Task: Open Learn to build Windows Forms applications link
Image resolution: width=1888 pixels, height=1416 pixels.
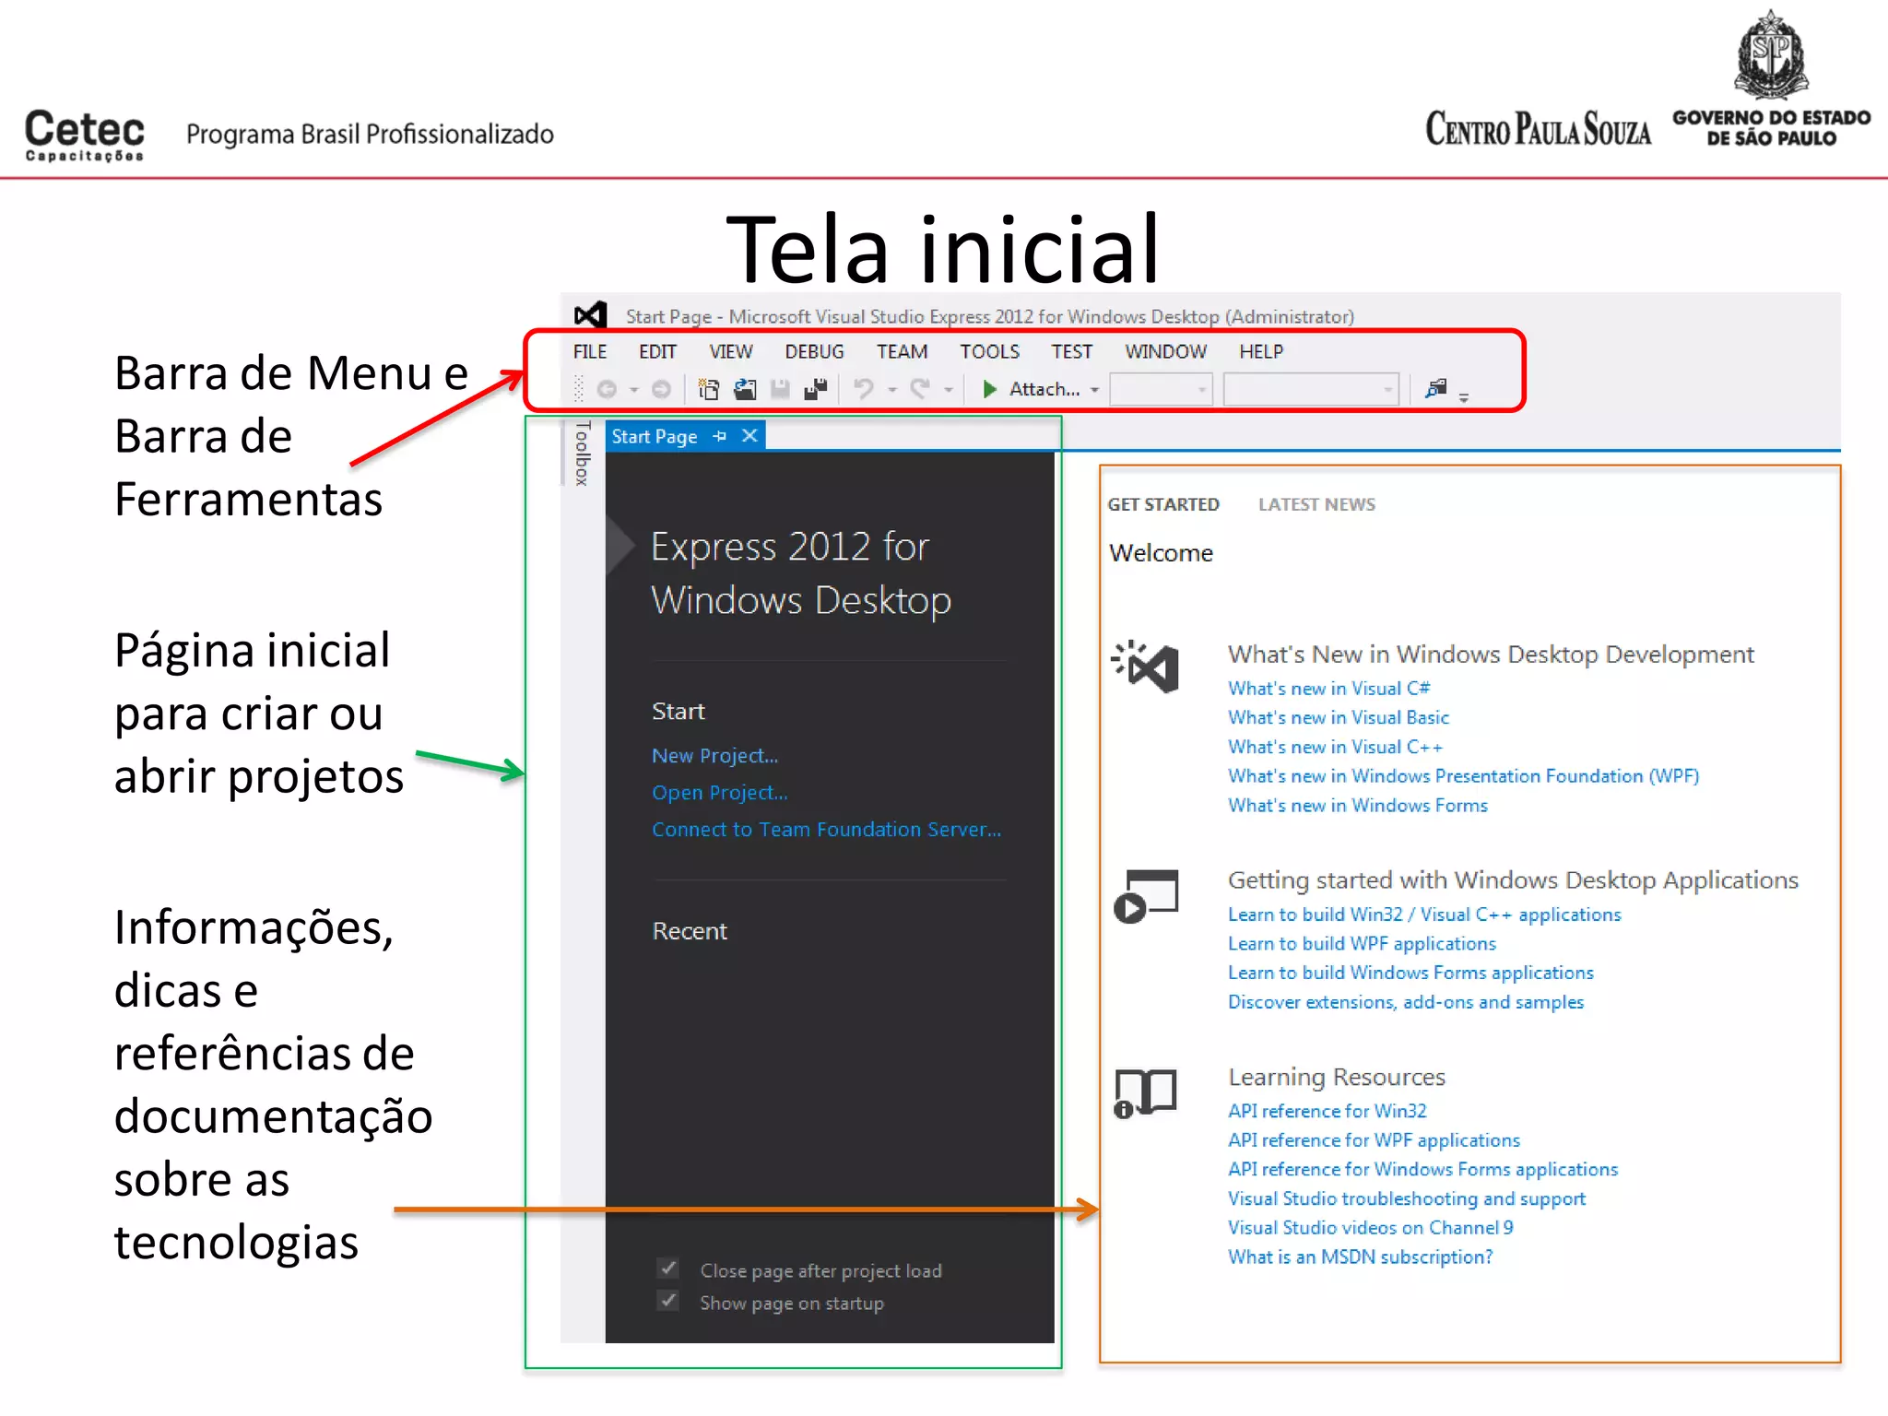Action: click(1410, 973)
